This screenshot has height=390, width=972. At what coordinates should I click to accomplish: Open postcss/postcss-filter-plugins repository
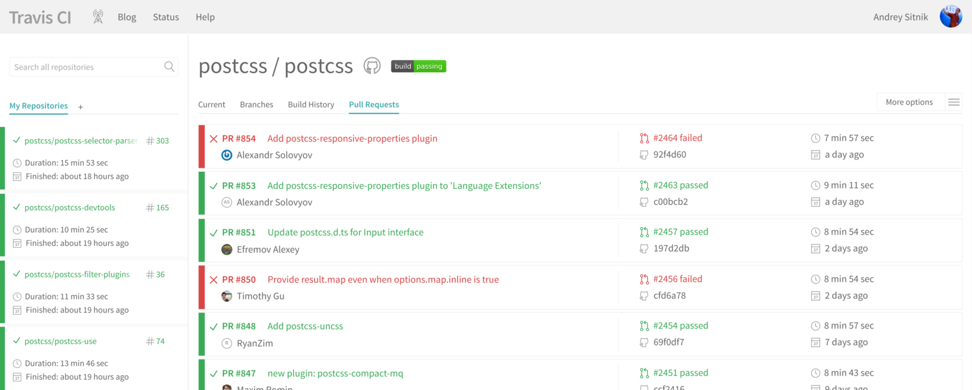click(77, 274)
